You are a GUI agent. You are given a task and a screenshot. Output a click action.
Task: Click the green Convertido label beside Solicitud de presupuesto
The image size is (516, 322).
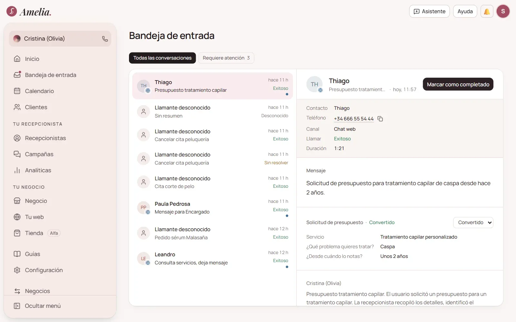tap(382, 223)
